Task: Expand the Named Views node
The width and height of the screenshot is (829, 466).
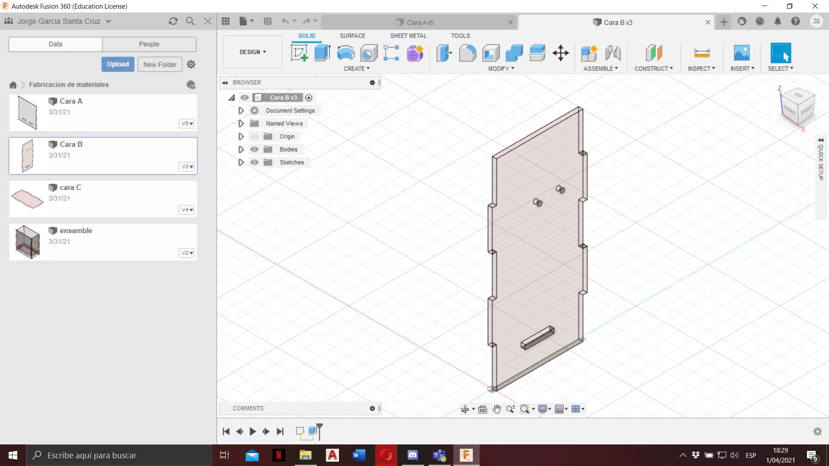Action: pyautogui.click(x=241, y=123)
